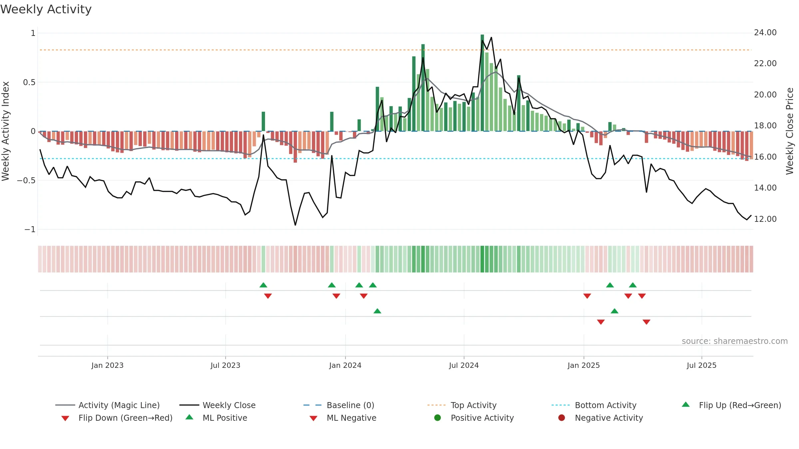Click the Jan 2023 axis label
This screenshot has width=799, height=449.
[x=108, y=365]
